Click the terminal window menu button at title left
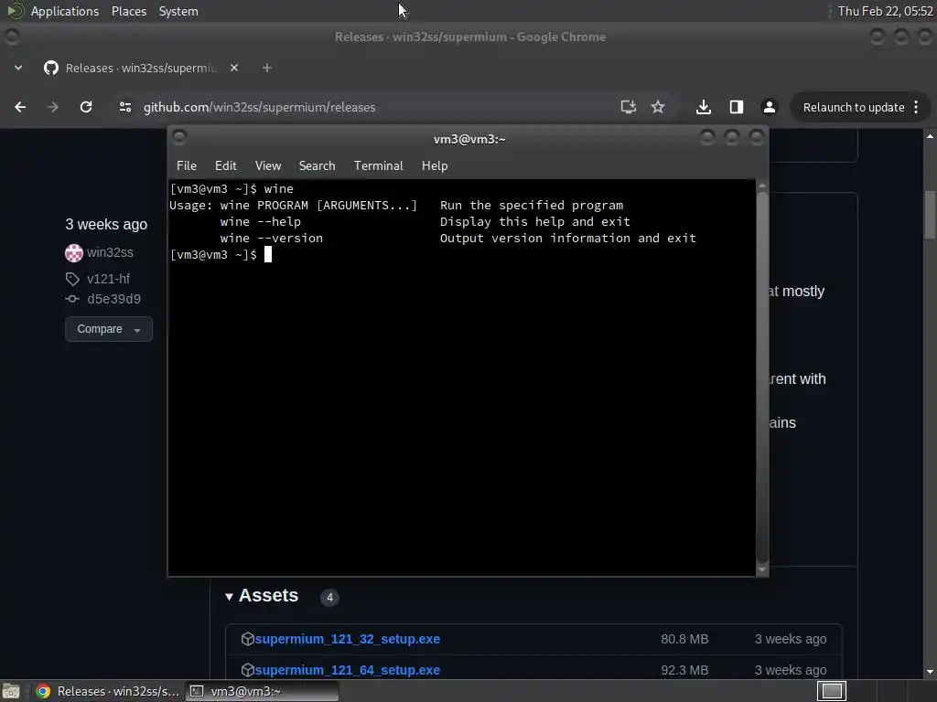The height and width of the screenshot is (702, 937). pyautogui.click(x=179, y=138)
